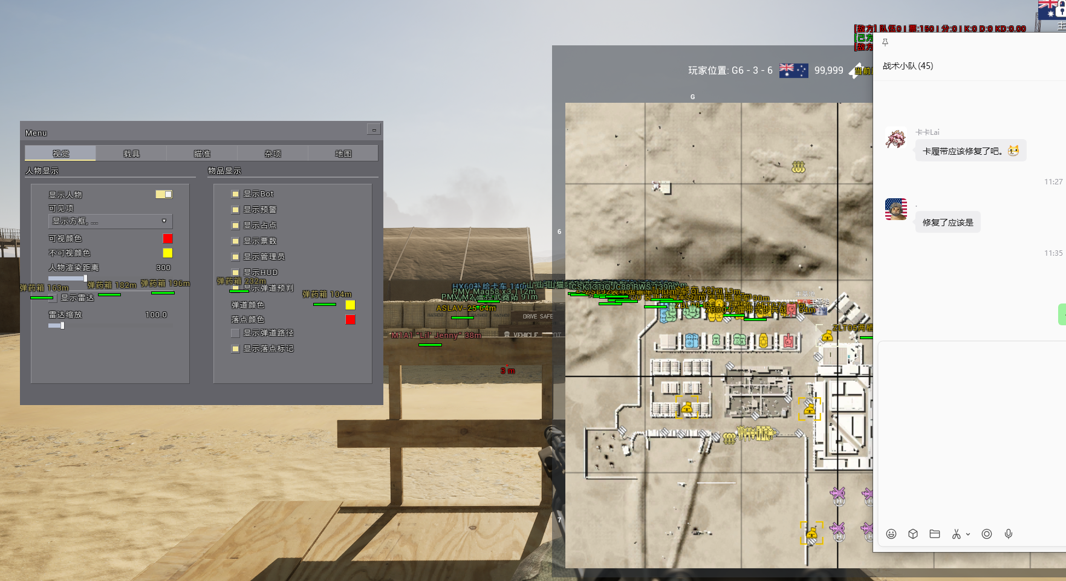Toggle the 显示票数 checkbox
1066x581 pixels.
[x=235, y=241]
